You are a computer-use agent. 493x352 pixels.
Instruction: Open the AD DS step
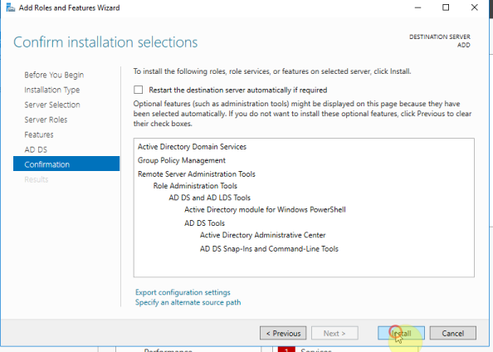click(x=36, y=149)
